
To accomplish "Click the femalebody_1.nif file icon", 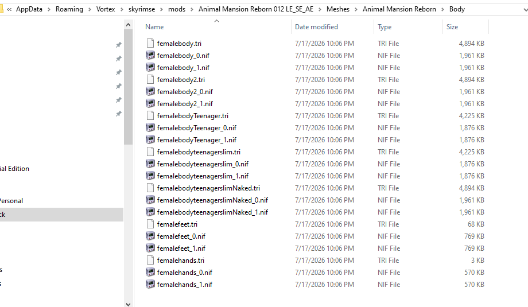I will coord(150,67).
